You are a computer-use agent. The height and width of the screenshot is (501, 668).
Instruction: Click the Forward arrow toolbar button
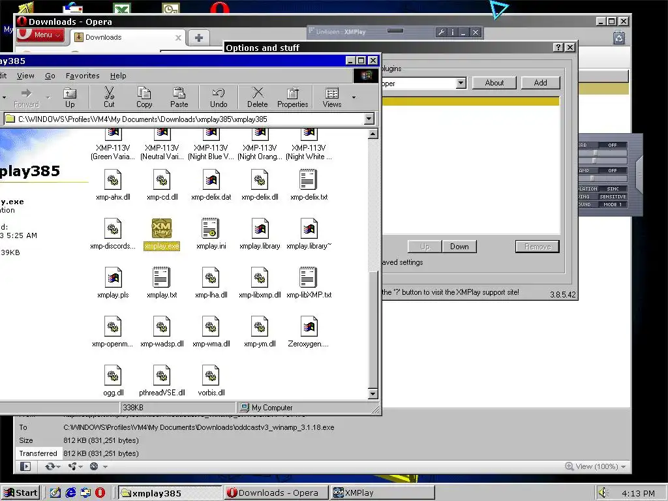26,97
